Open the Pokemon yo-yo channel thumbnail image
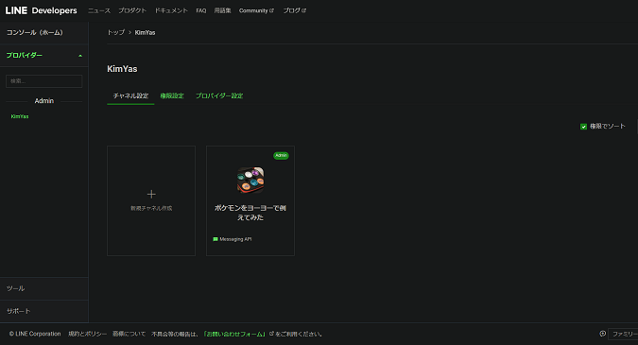Image resolution: width=638 pixels, height=345 pixels. point(250,180)
